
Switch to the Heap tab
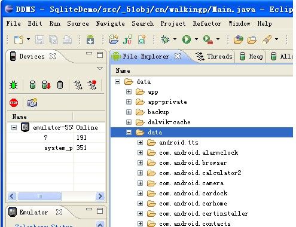coord(251,57)
